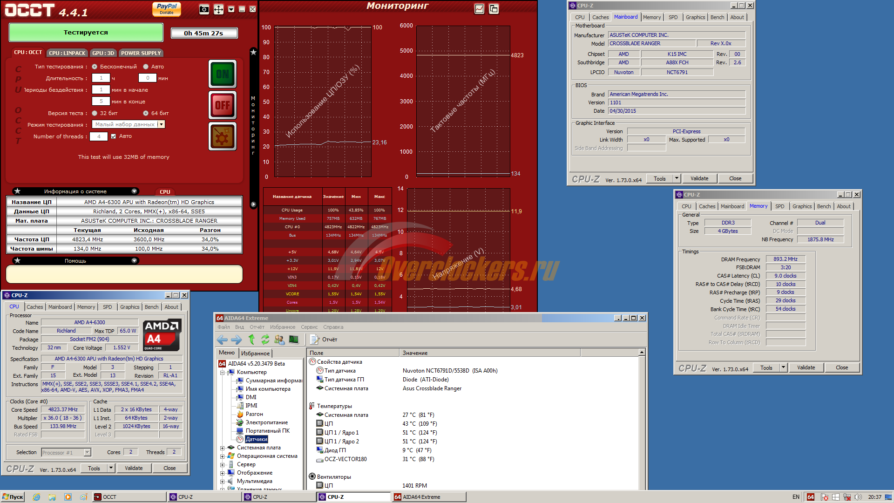The width and height of the screenshot is (894, 503).
Task: Click Validate in CPU-Z Mainboard window
Action: click(x=699, y=179)
